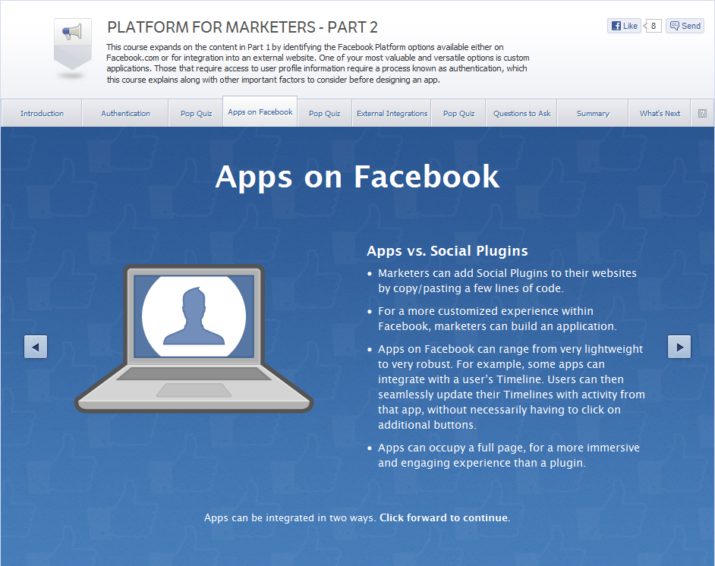The width and height of the screenshot is (715, 566).
Task: Advance to next slide with right arrow
Action: click(679, 347)
